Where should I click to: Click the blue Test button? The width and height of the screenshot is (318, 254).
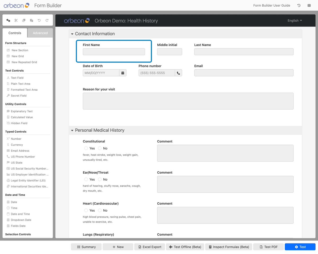(300, 247)
